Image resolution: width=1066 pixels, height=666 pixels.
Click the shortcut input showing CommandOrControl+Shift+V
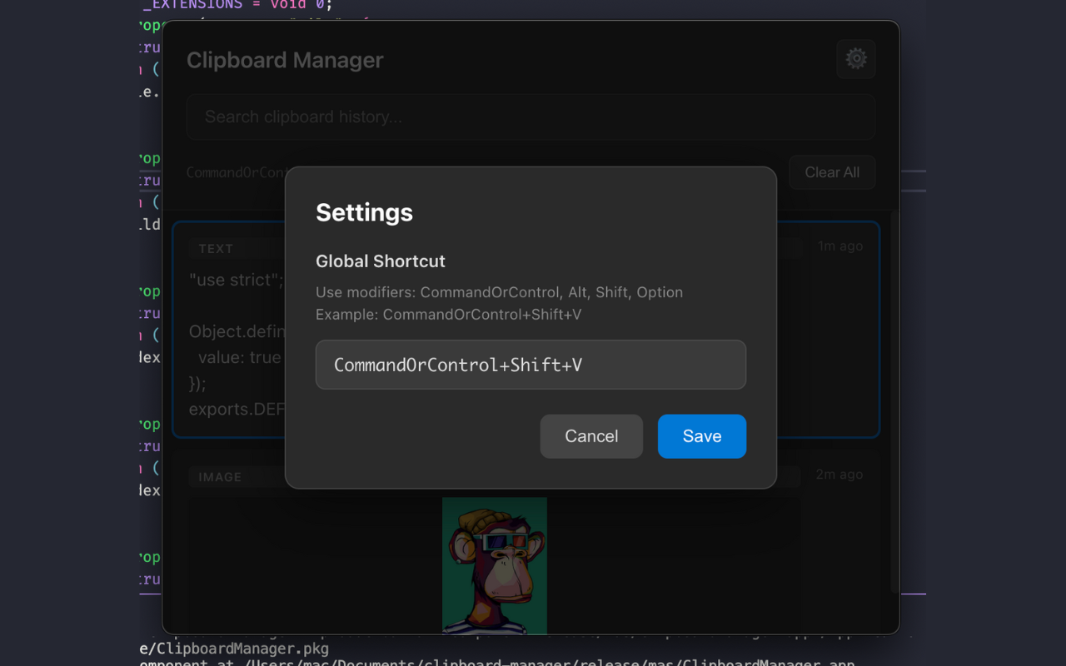(x=531, y=364)
